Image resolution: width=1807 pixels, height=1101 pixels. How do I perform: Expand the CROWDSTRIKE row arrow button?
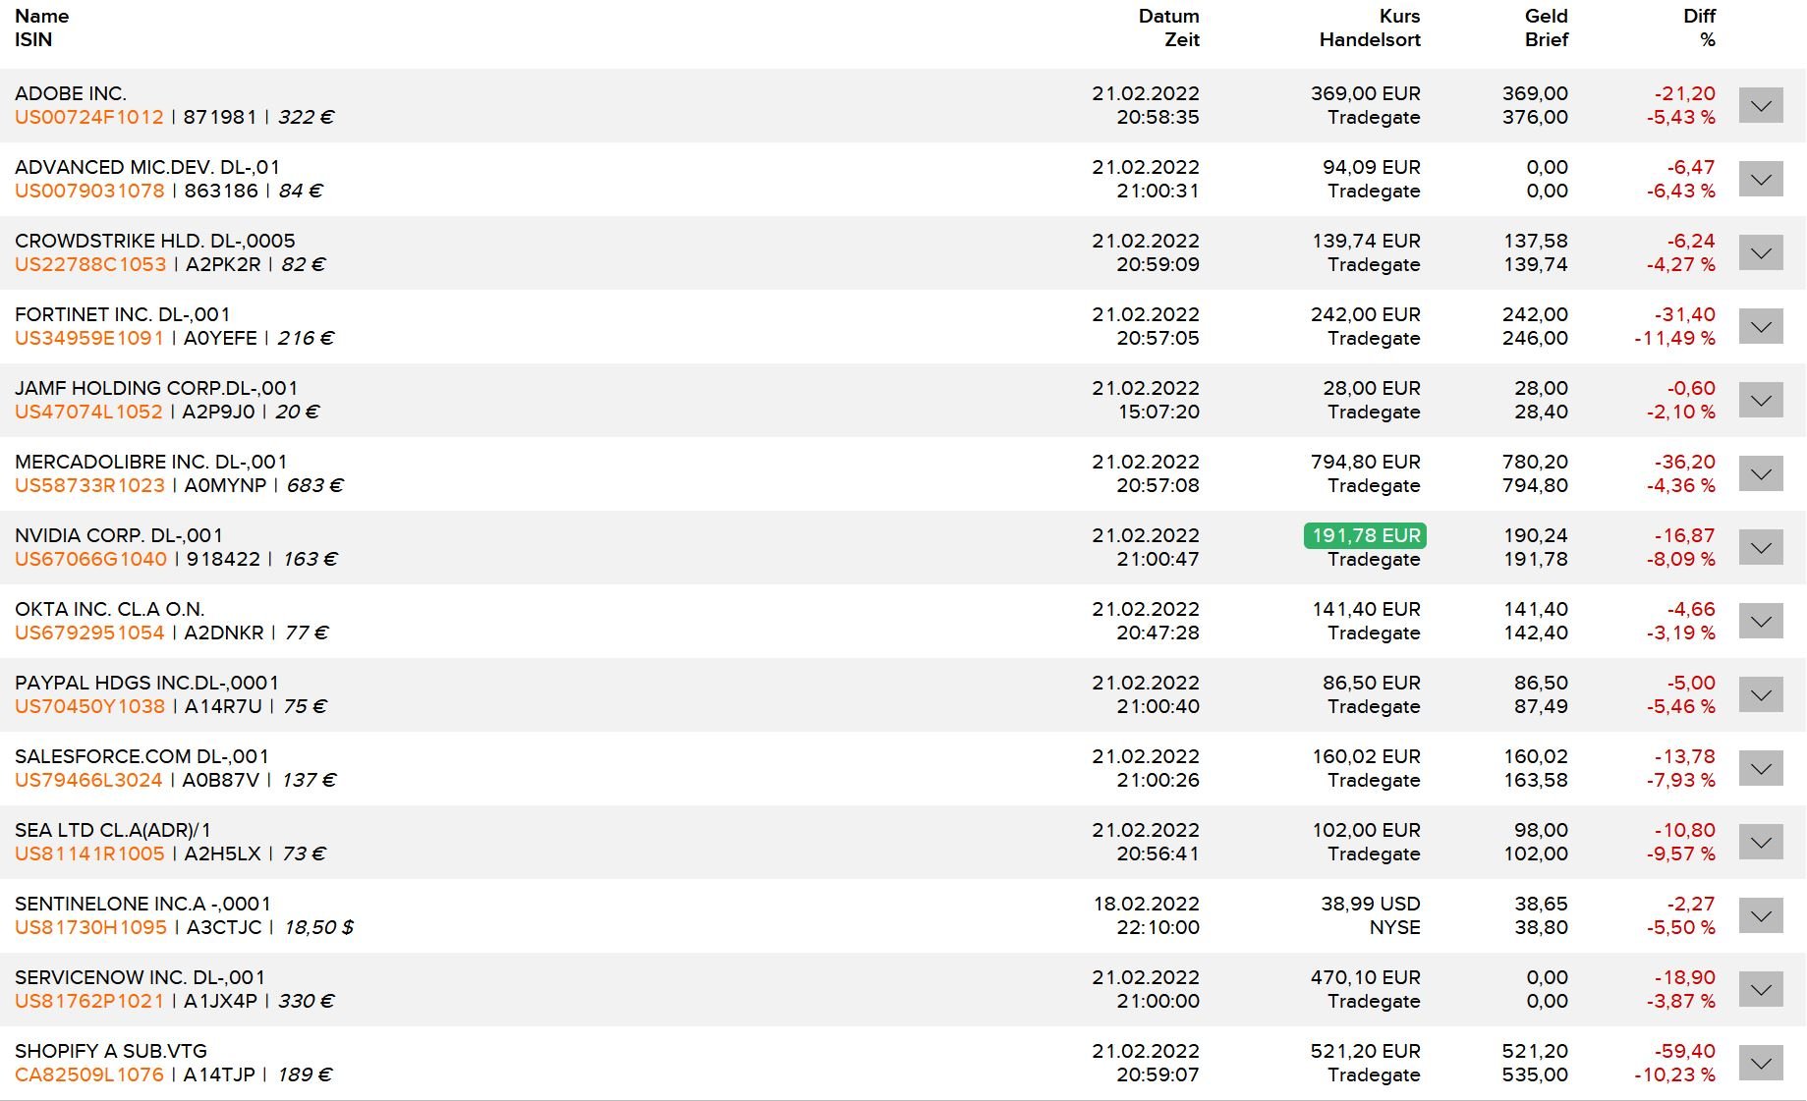[1760, 252]
